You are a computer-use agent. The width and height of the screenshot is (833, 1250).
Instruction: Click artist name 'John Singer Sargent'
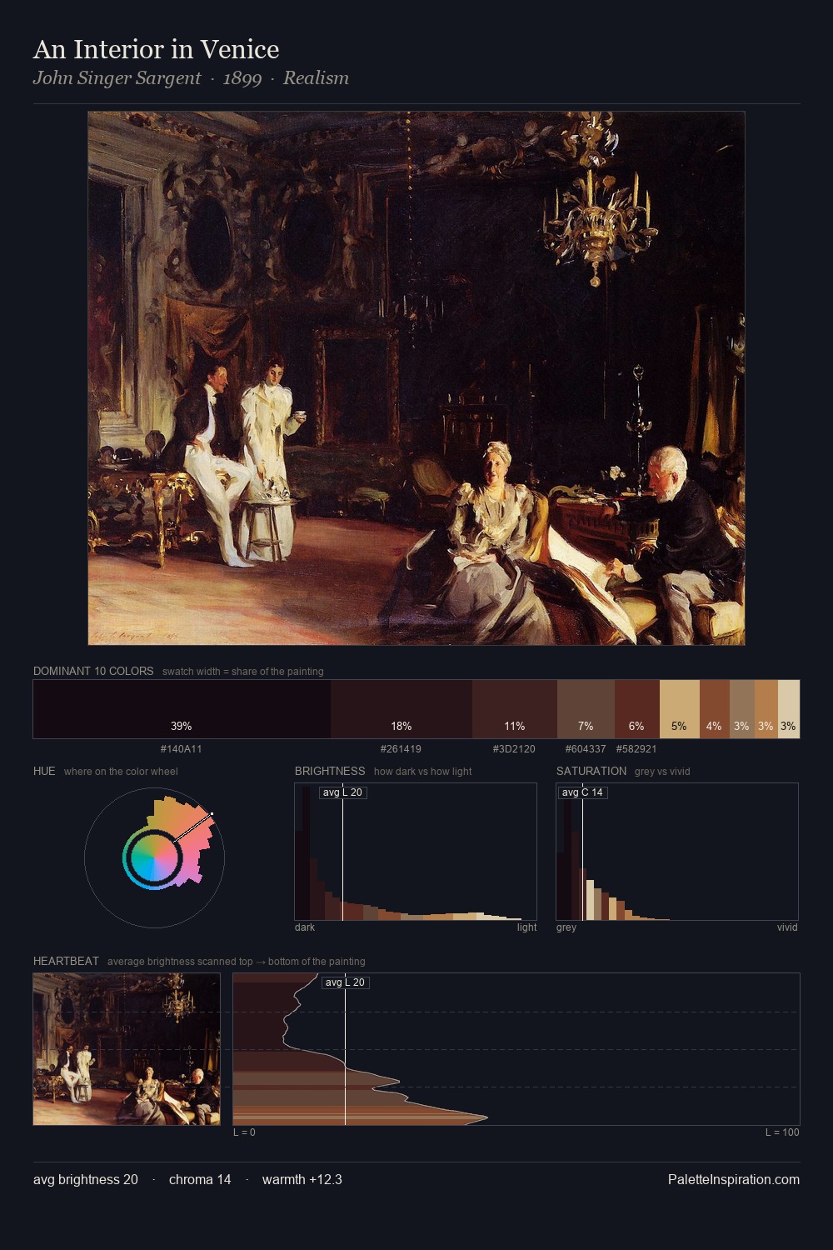point(117,78)
